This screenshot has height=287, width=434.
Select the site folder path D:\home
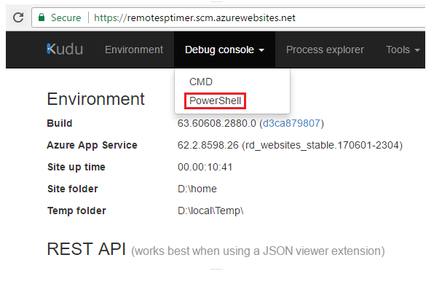[197, 189]
